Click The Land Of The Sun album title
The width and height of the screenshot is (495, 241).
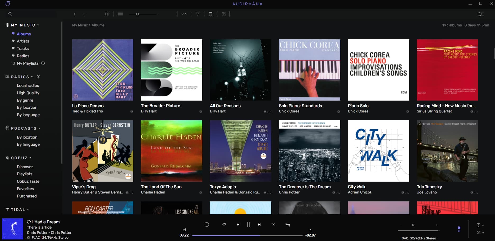[161, 187]
